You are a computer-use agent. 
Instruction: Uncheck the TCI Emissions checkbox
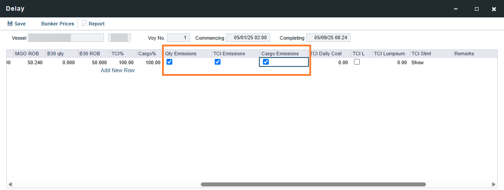(x=217, y=62)
